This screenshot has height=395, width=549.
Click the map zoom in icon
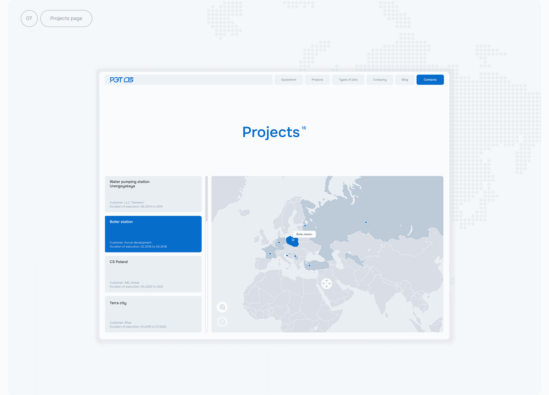click(x=222, y=307)
